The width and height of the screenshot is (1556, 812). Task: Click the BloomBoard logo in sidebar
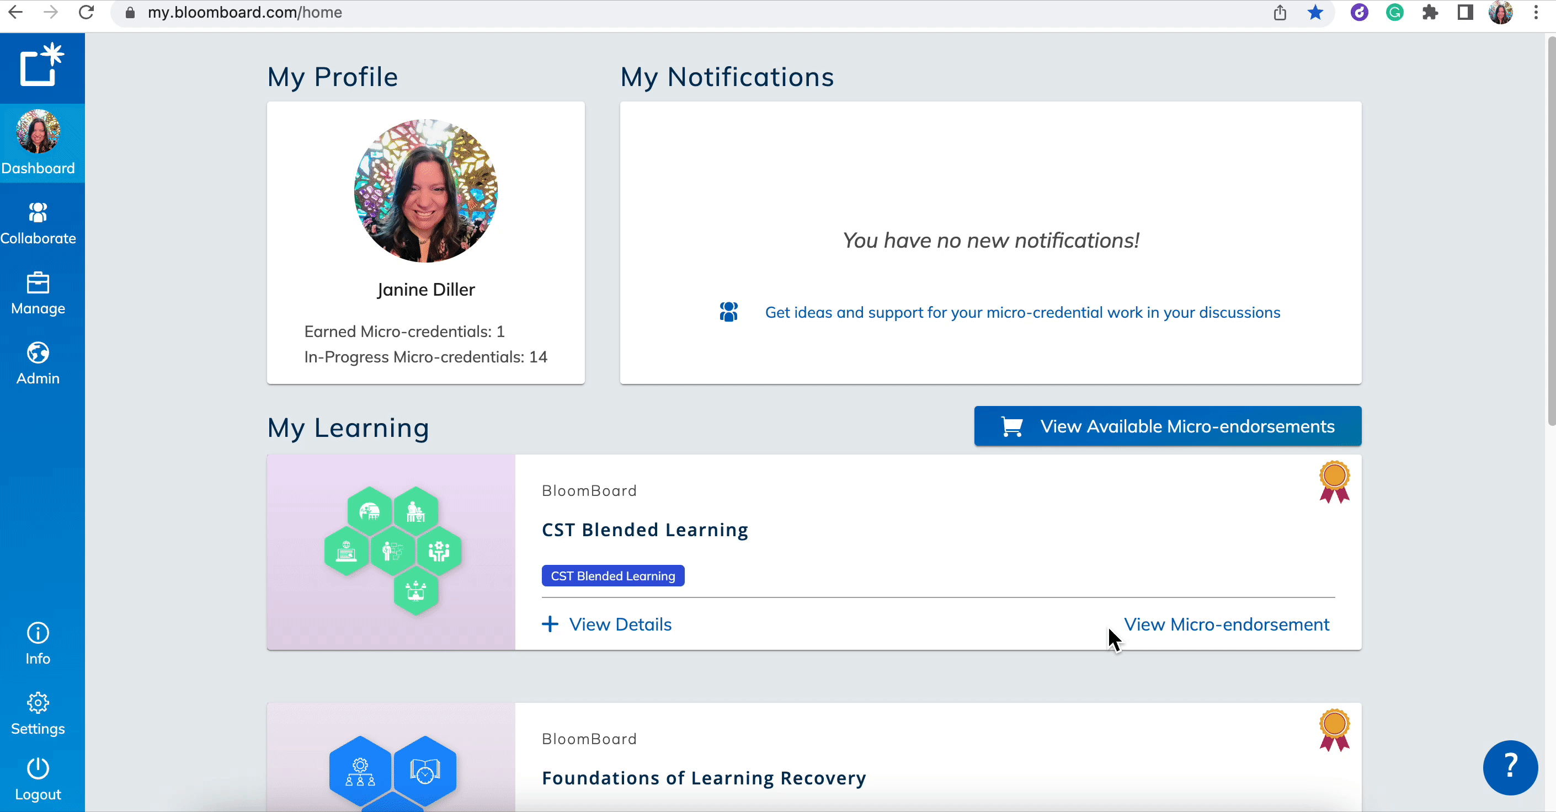(42, 65)
